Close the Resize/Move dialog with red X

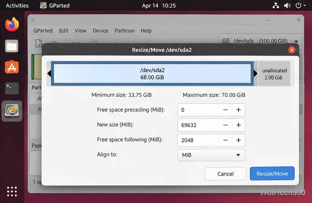[292, 50]
